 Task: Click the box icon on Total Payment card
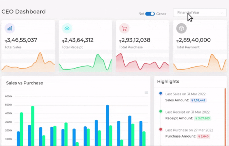[182, 28]
